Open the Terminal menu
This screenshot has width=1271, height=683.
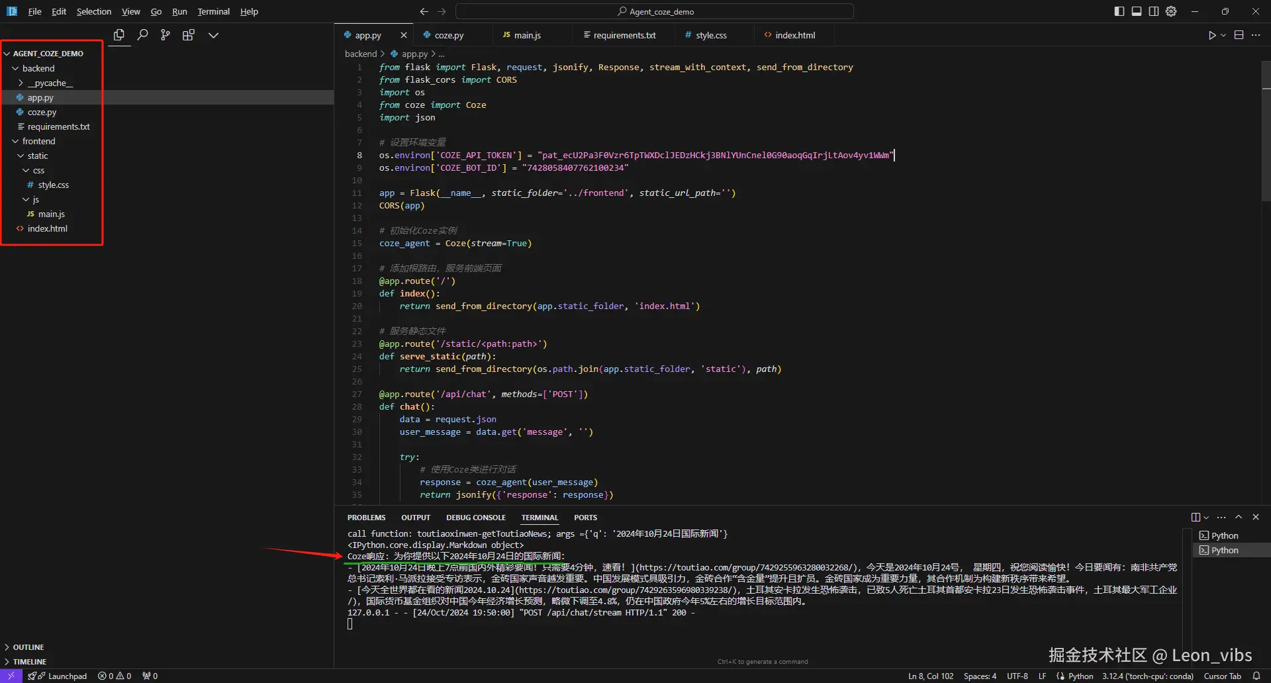[213, 11]
